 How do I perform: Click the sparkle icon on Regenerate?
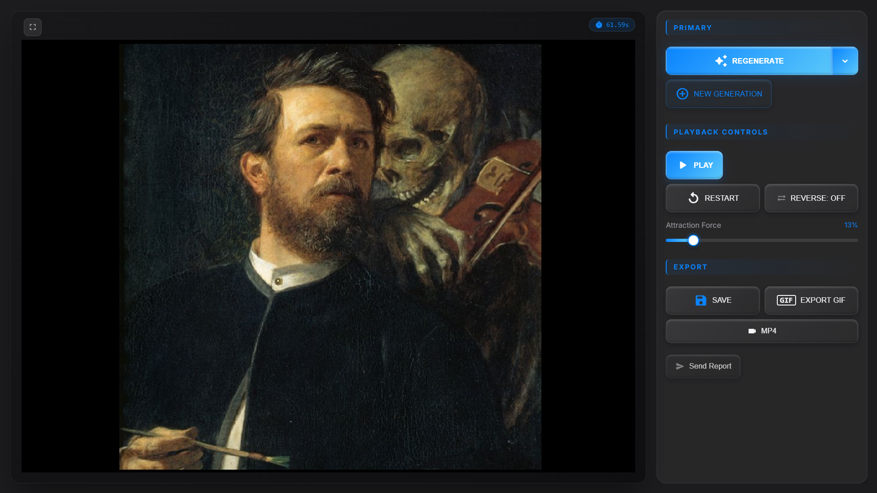pyautogui.click(x=721, y=61)
